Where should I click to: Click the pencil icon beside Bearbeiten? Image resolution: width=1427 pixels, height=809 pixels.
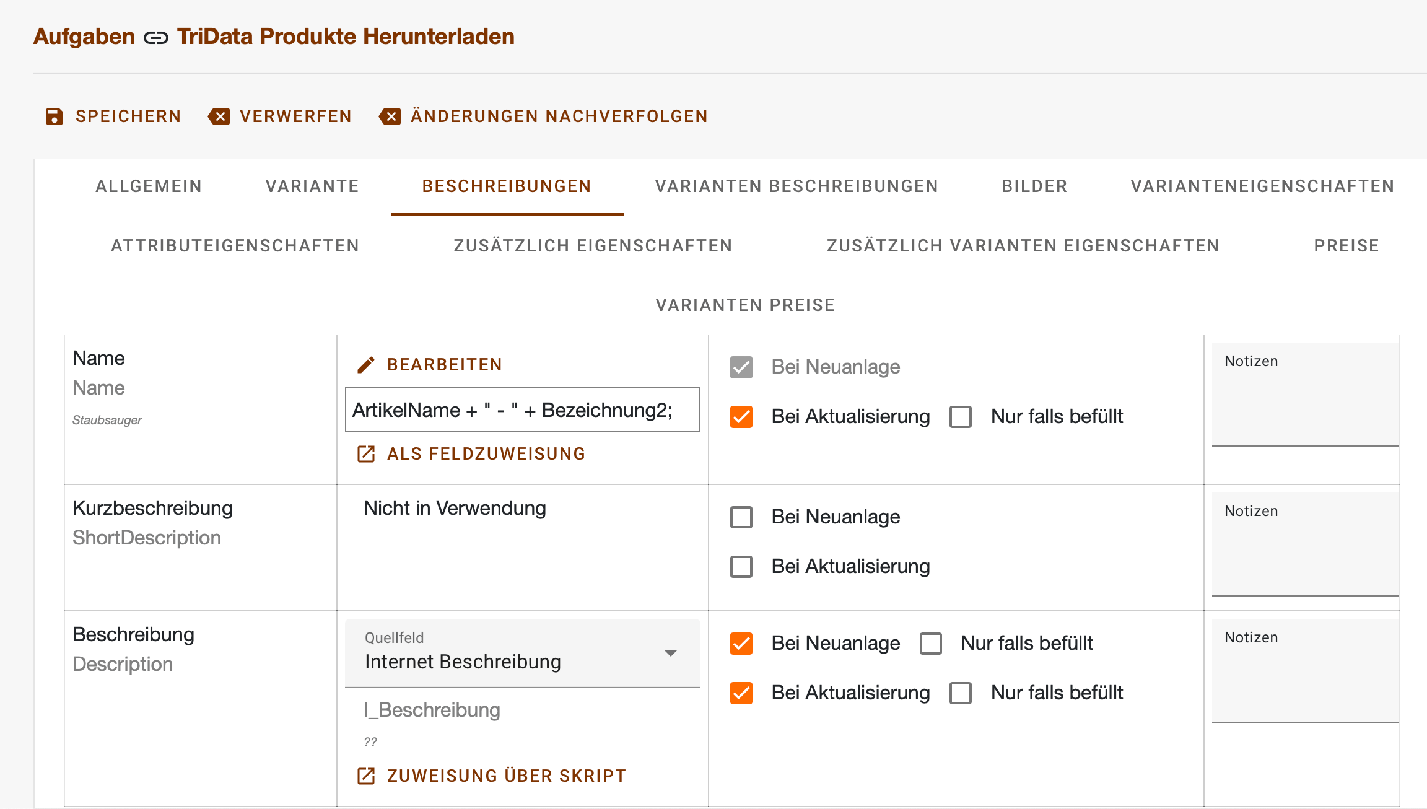[x=366, y=365]
